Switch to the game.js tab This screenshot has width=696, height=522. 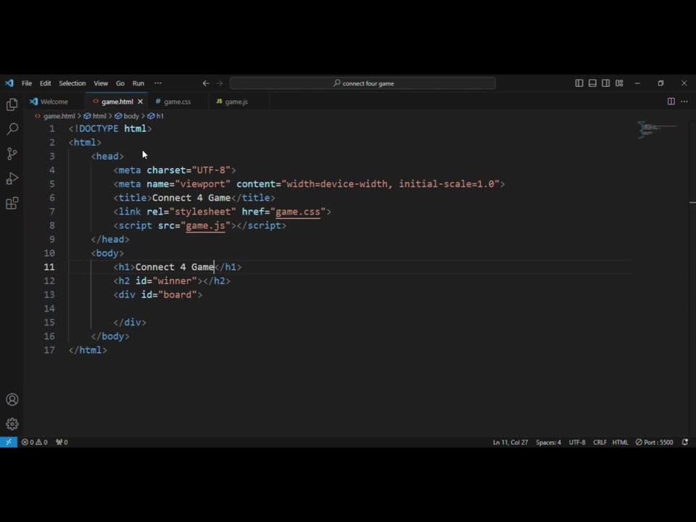coord(236,101)
